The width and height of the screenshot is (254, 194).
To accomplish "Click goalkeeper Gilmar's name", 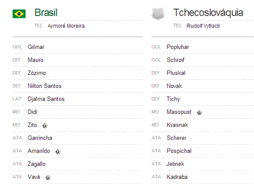I will [36, 47].
